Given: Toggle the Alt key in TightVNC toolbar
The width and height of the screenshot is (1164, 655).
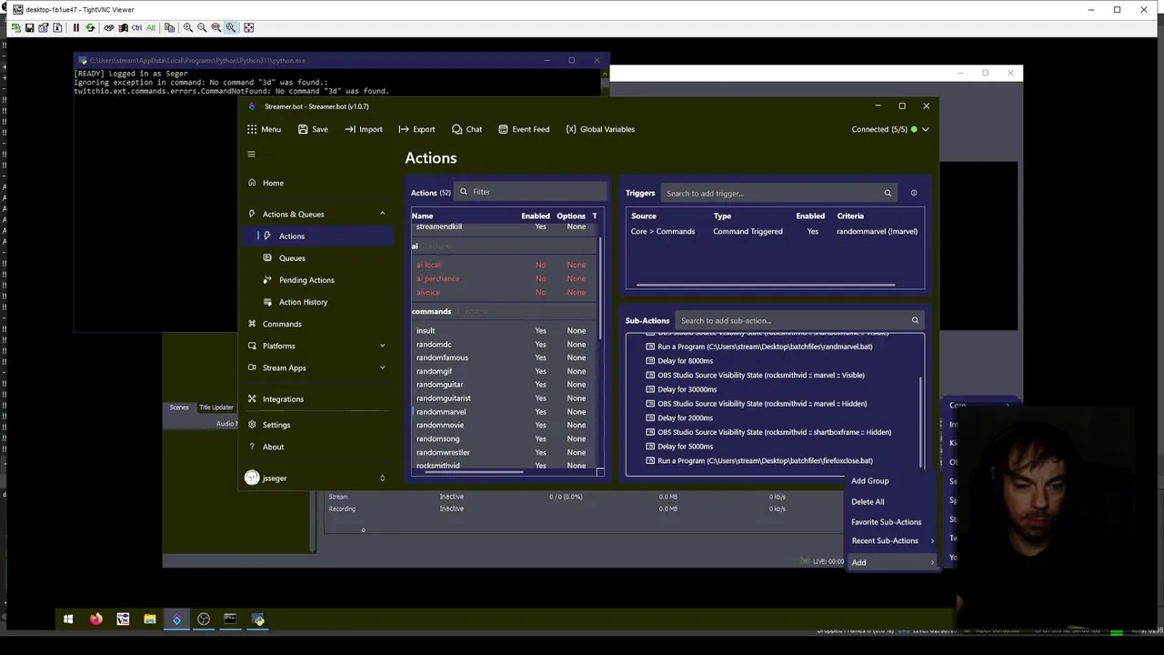Looking at the screenshot, I should (150, 28).
